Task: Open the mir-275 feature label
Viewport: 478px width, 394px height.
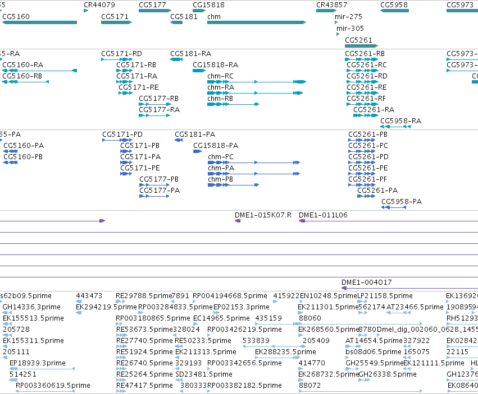Action: 348,16
